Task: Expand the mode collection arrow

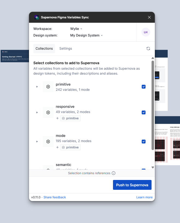Action: 37,142
